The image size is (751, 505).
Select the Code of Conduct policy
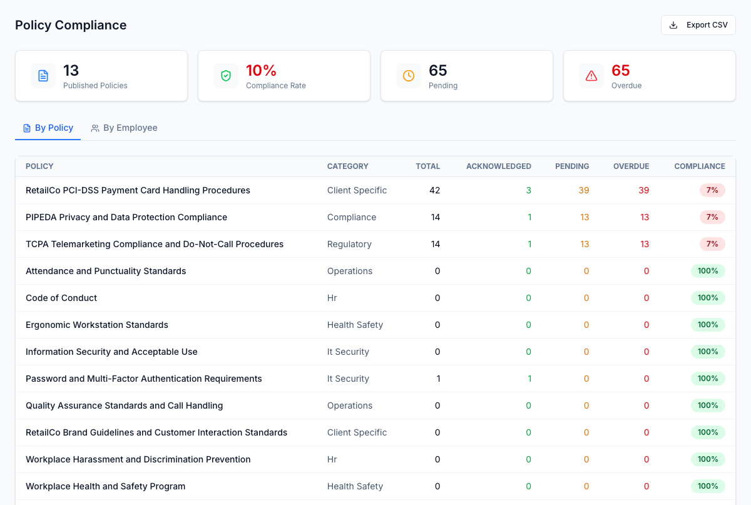pyautogui.click(x=61, y=298)
